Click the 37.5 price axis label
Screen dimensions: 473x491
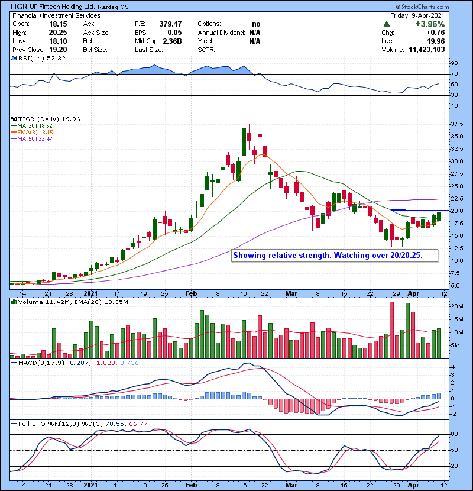coord(457,124)
